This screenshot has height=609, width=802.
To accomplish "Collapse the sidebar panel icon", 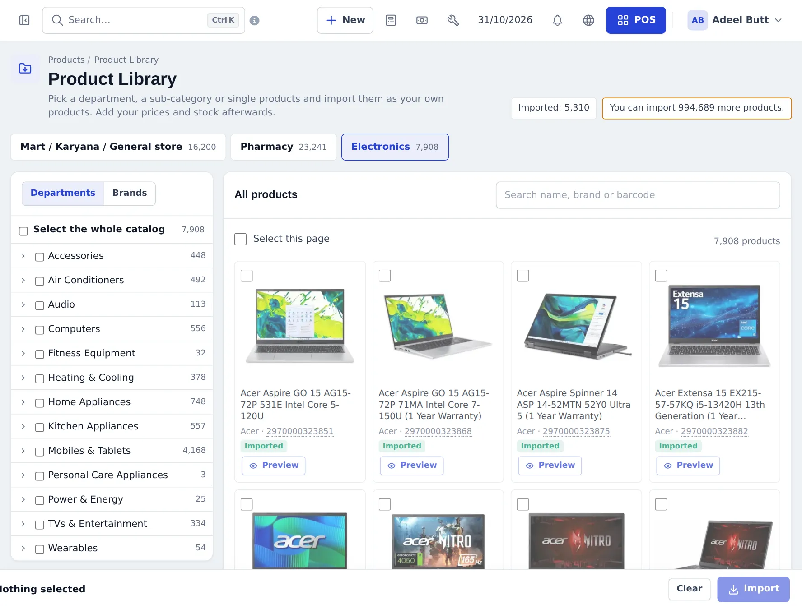I will tap(24, 20).
